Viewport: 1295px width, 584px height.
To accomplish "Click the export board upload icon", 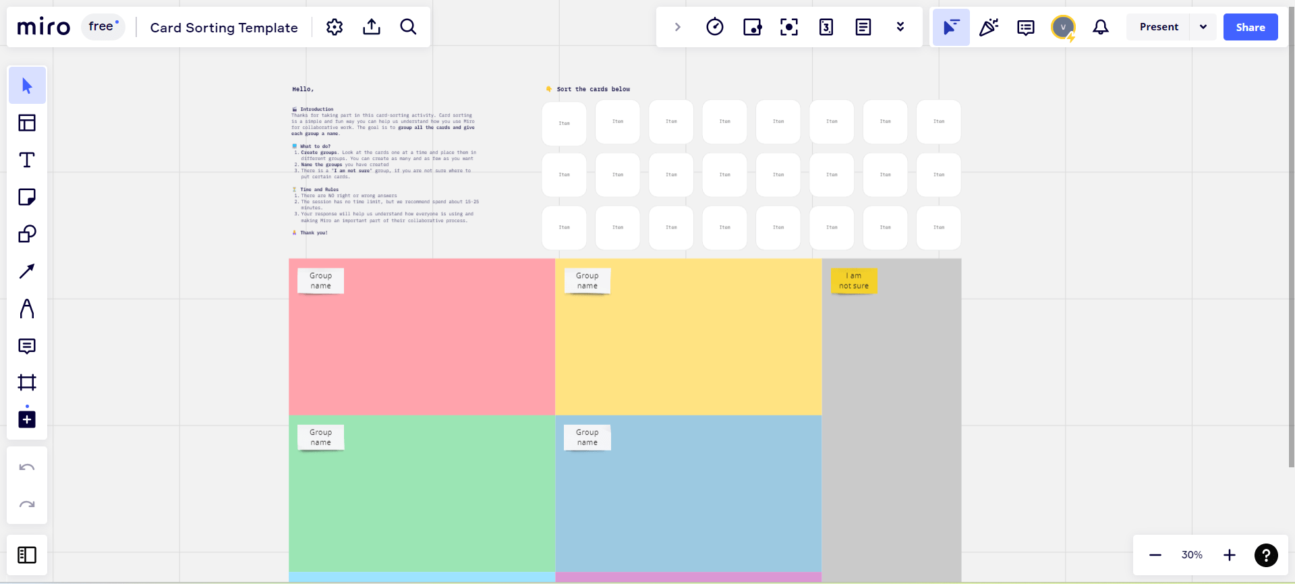I will (x=372, y=27).
